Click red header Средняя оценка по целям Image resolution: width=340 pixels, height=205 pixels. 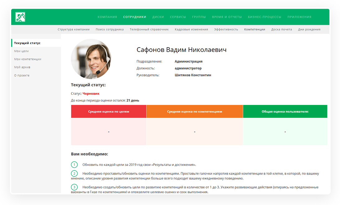point(109,112)
